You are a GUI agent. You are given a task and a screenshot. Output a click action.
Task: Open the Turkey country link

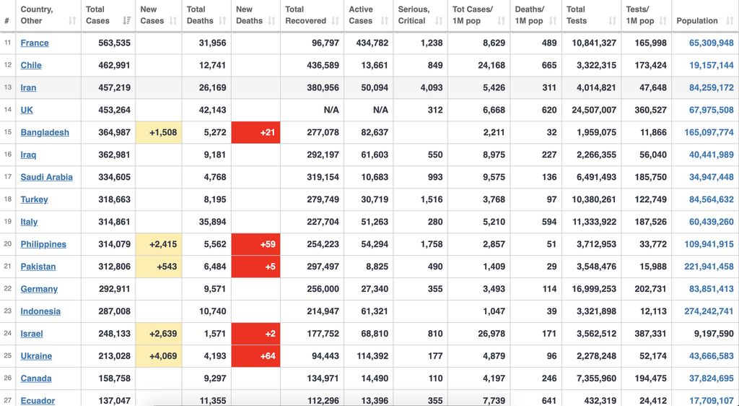pos(35,199)
